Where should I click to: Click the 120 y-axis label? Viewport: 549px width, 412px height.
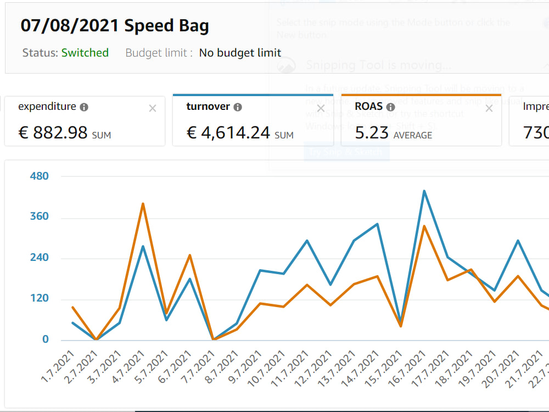(x=39, y=298)
